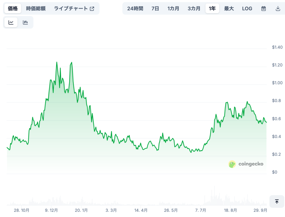Switch to the 価格 tab

click(13, 9)
